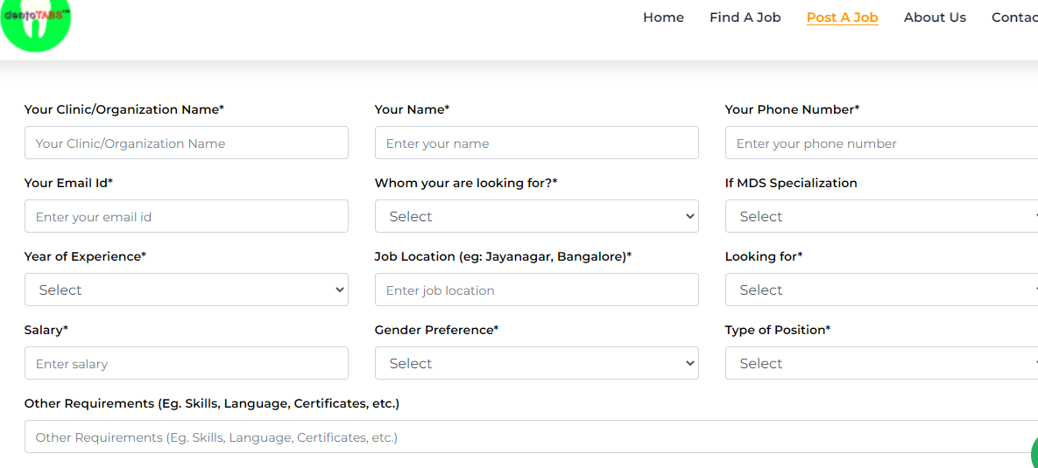Viewport: 1038px width, 468px height.
Task: Click the 'Salary*' label text
Action: tap(46, 330)
